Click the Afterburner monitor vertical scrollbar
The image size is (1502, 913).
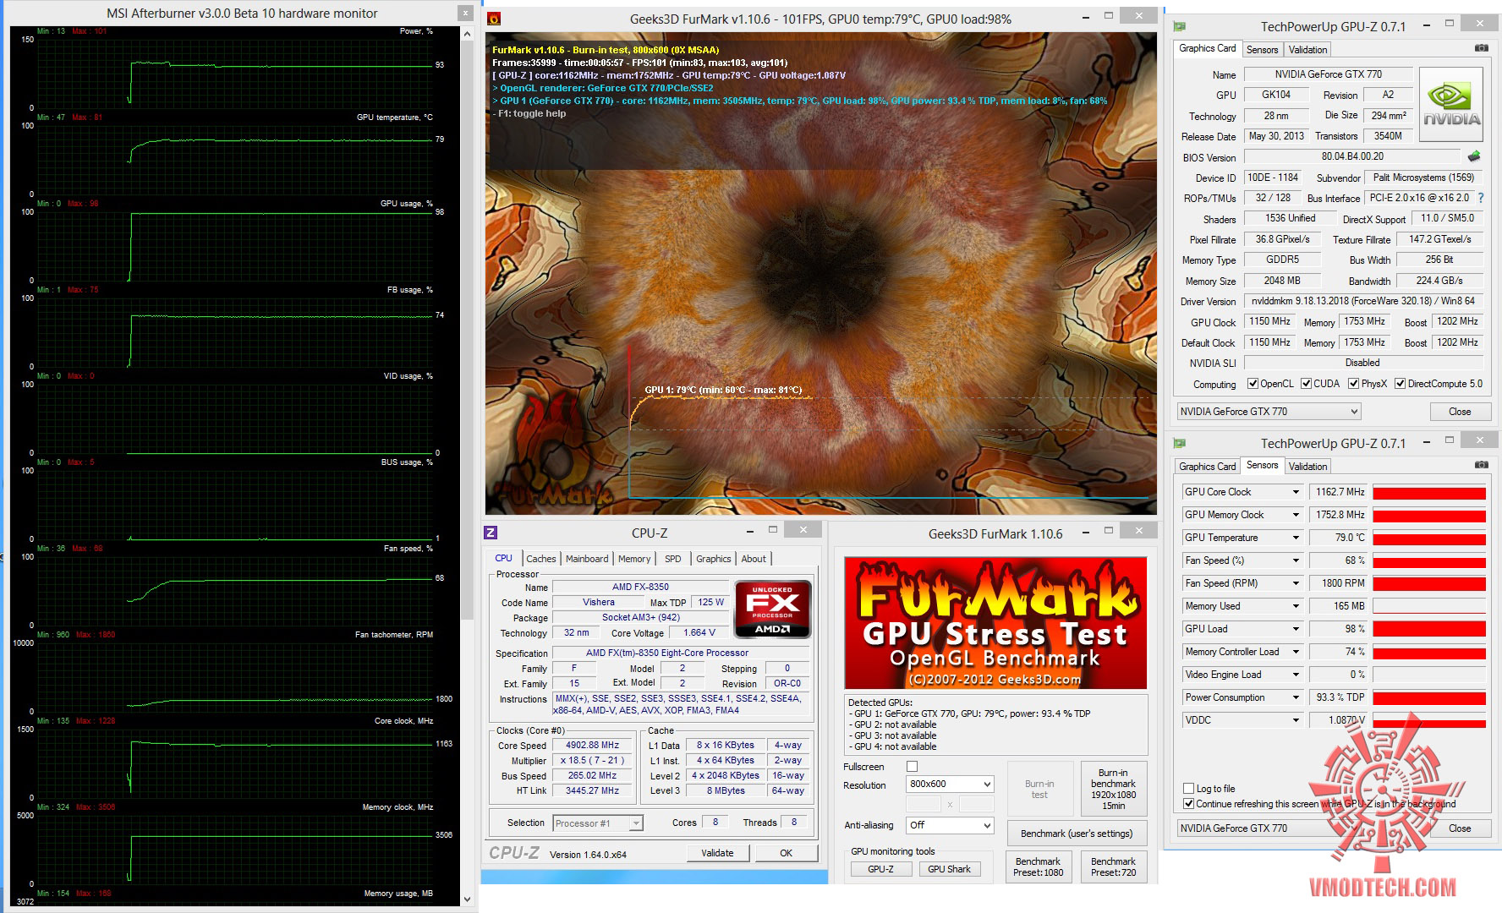(x=468, y=330)
